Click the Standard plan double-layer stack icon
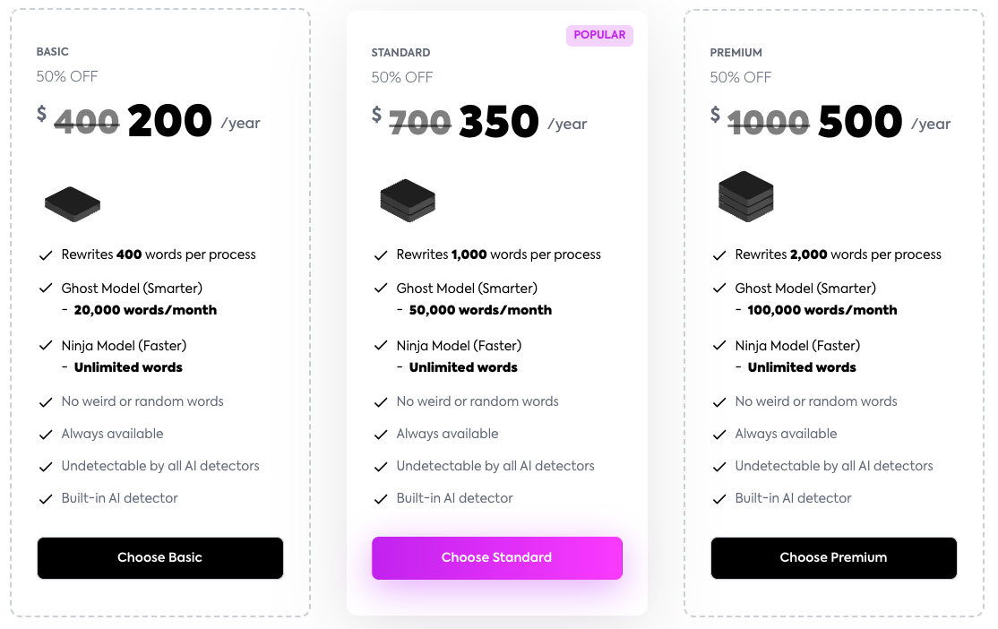 pyautogui.click(x=408, y=201)
